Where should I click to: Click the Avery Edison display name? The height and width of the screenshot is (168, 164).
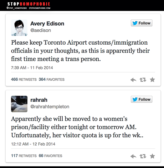pyautogui.click(x=47, y=24)
